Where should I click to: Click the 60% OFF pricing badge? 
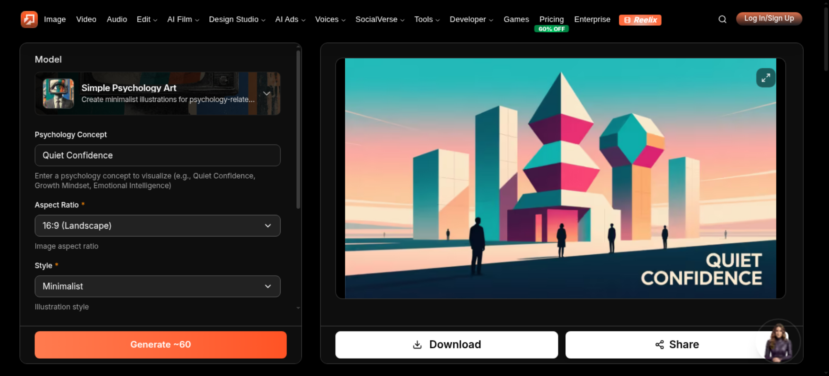coord(551,29)
